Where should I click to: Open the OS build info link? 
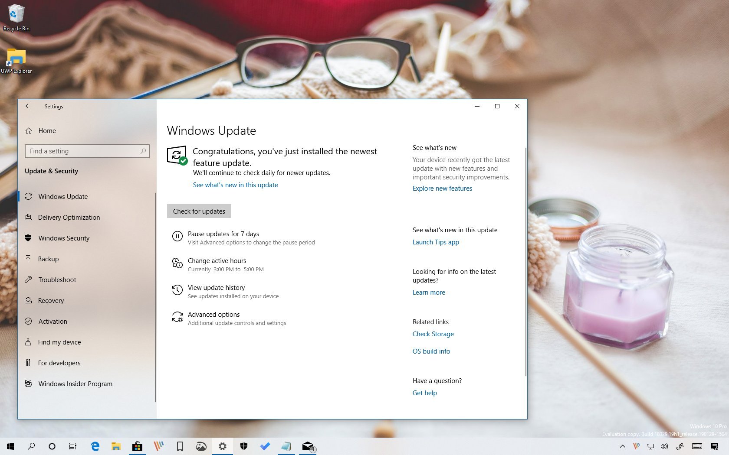431,351
